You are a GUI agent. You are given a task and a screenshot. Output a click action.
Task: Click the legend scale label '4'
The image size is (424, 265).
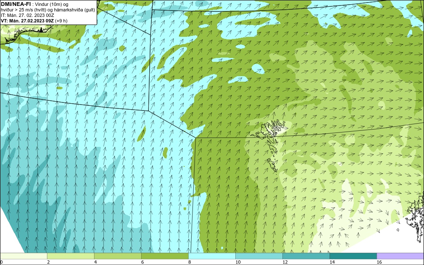click(x=95, y=262)
